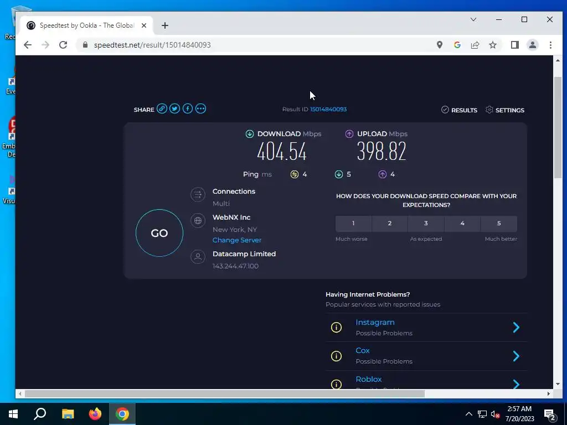Open the Instagram issue report
This screenshot has height=425, width=567.
click(x=375, y=322)
